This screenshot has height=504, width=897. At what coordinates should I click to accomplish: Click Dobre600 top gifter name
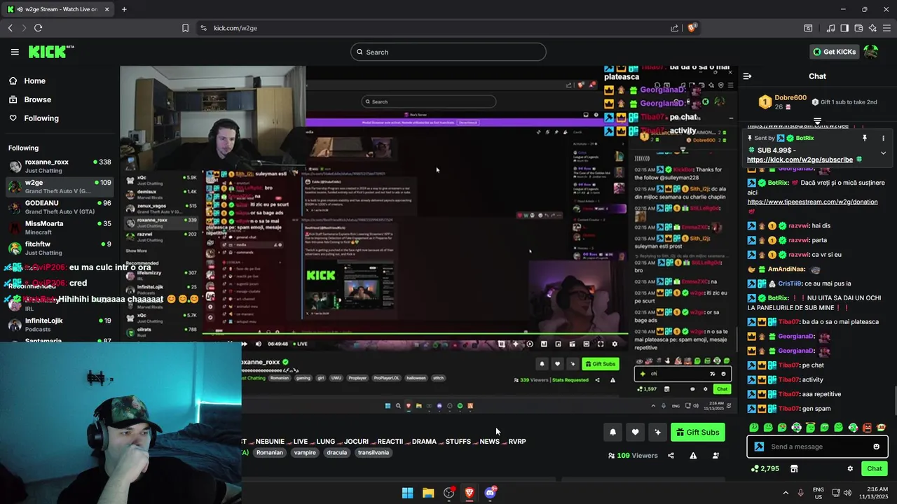click(x=790, y=98)
